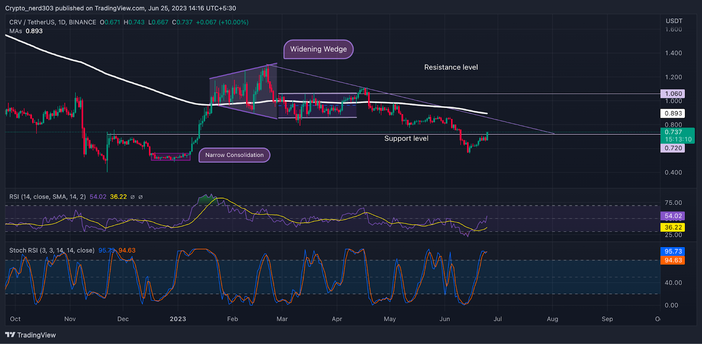Click the 40.00 Stoch RSI axis label
The width and height of the screenshot is (702, 344).
(673, 283)
